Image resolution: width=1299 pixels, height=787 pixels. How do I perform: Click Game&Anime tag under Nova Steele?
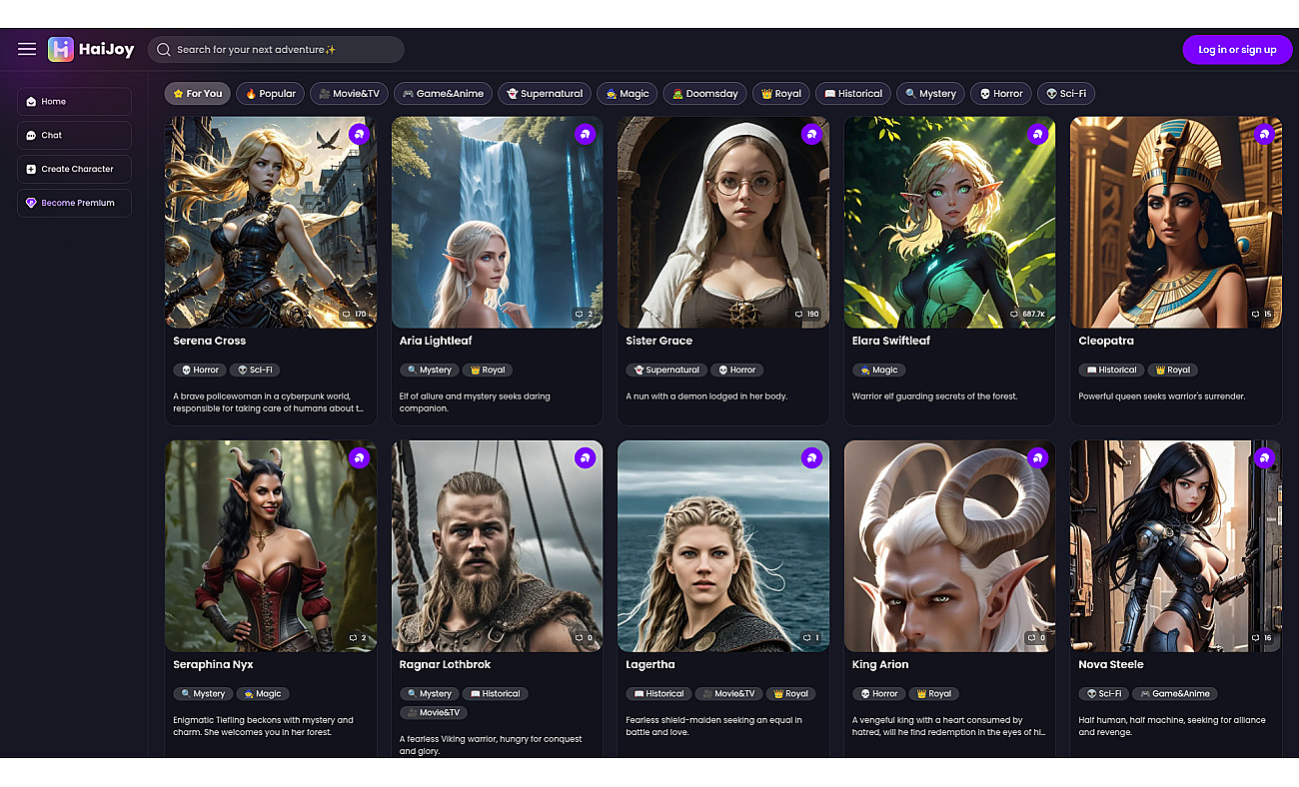coord(1174,693)
